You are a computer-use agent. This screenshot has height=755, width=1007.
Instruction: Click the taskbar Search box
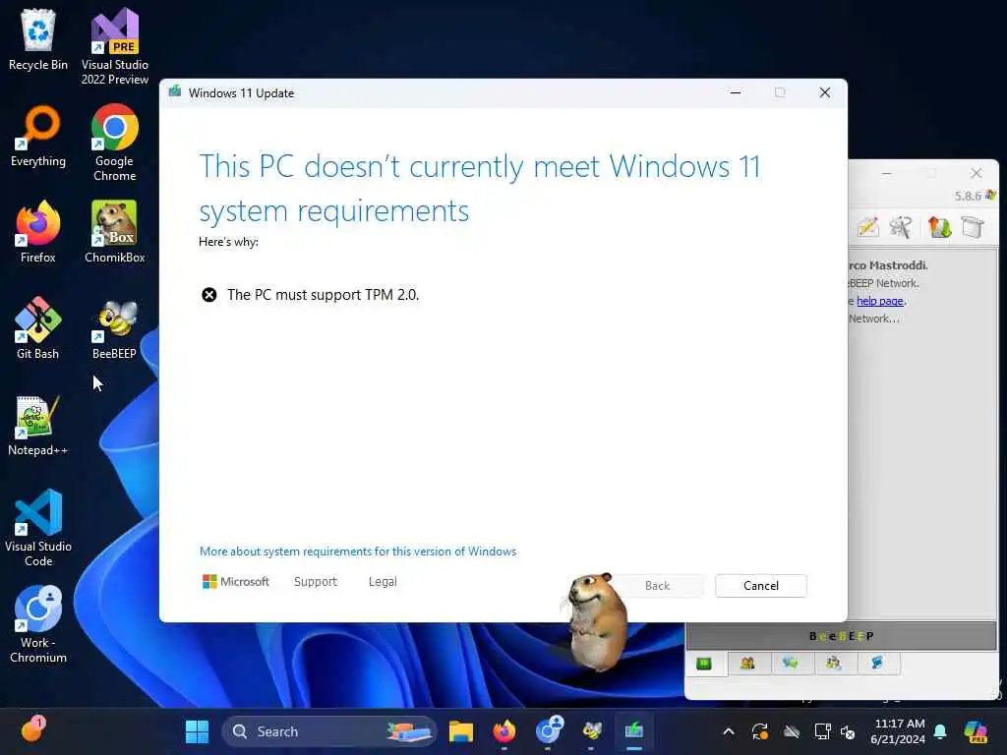tap(328, 731)
